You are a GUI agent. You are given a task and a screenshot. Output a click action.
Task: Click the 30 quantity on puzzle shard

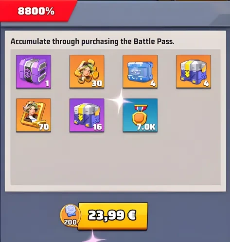pos(97,83)
